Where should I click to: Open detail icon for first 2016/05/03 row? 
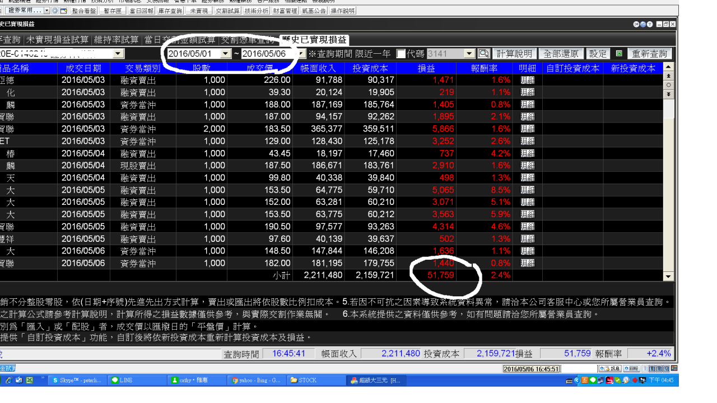(x=527, y=80)
